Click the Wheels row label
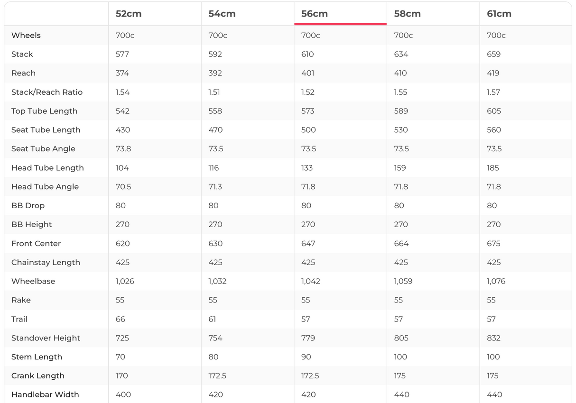This screenshot has height=403, width=576. (26, 36)
